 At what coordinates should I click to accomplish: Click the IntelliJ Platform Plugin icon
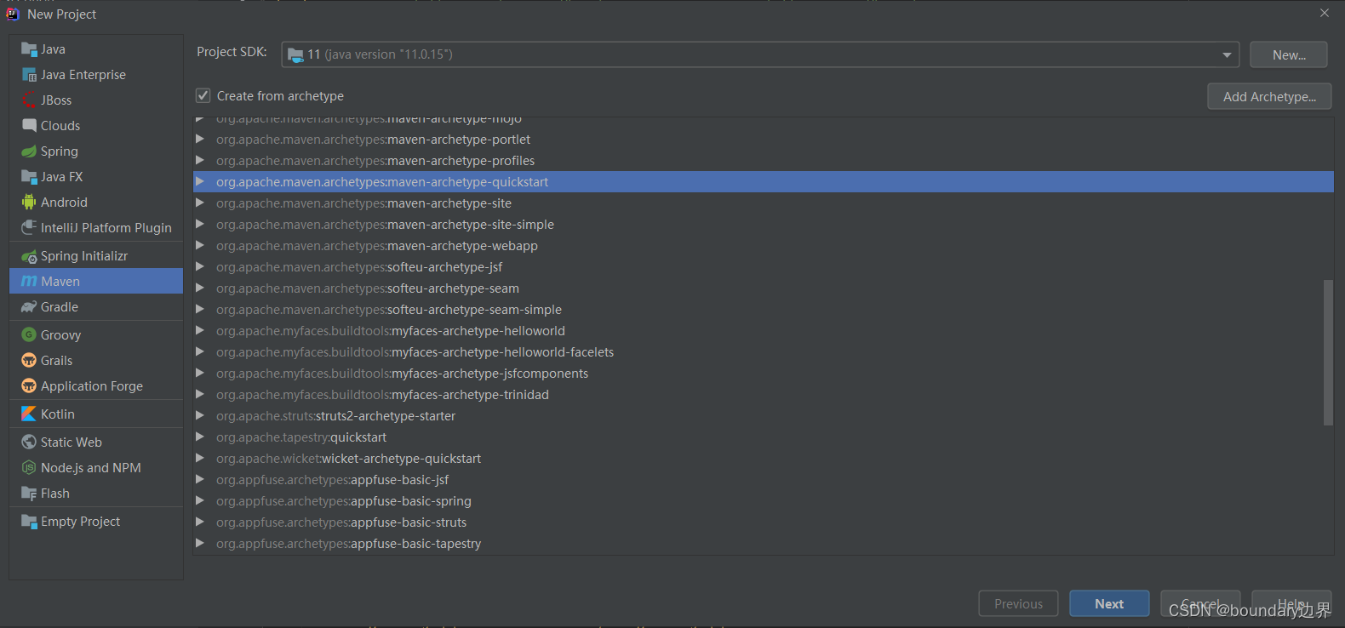coord(29,228)
